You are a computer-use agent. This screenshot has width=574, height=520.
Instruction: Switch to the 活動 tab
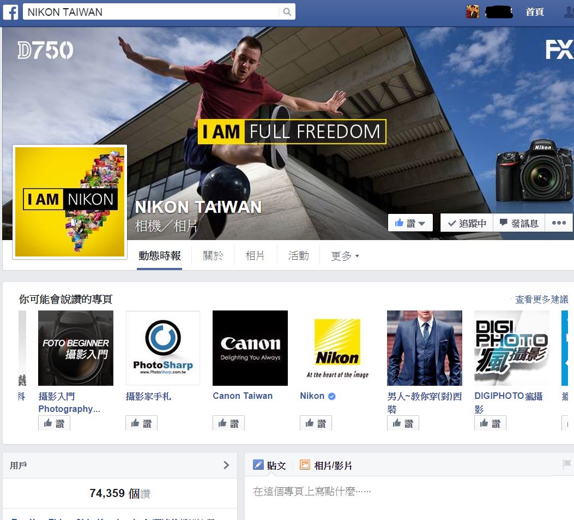click(x=299, y=256)
